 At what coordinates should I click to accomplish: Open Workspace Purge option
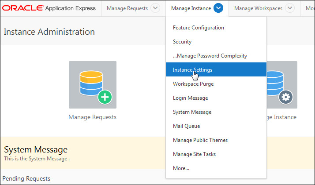(193, 84)
